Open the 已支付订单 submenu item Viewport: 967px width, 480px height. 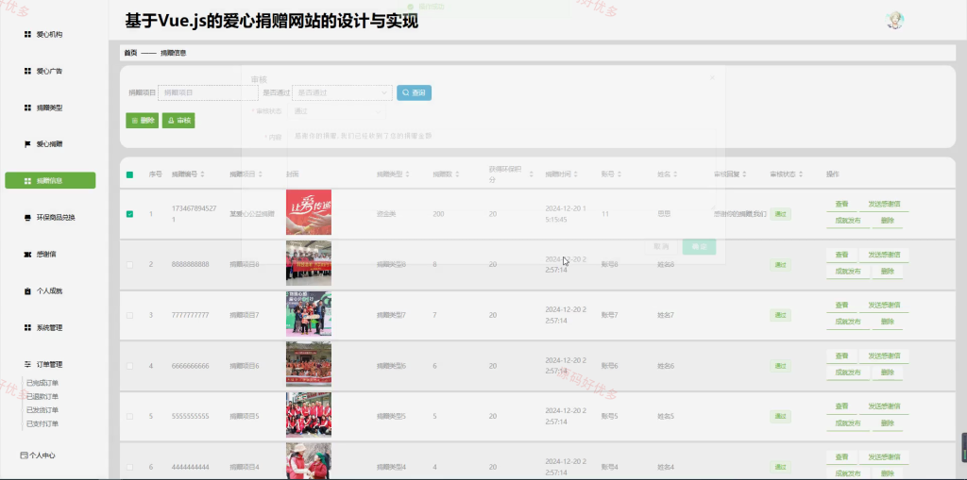point(42,424)
